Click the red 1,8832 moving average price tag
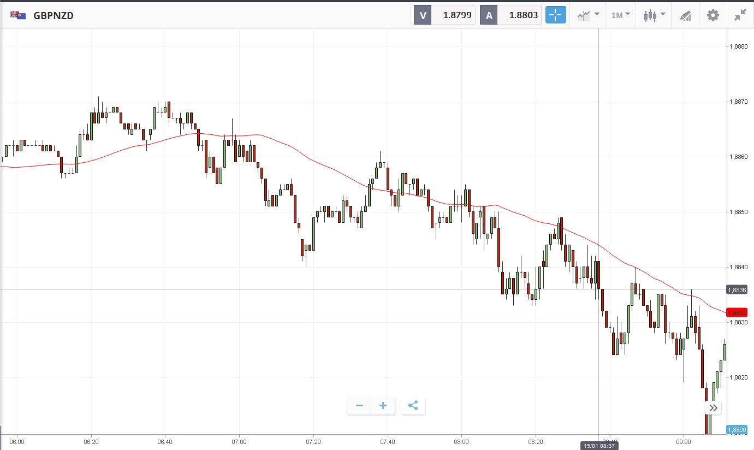Viewport: 754px width, 450px height. (737, 313)
